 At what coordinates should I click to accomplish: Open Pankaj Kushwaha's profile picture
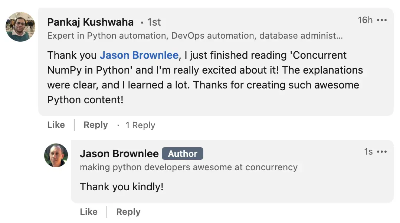(x=20, y=26)
